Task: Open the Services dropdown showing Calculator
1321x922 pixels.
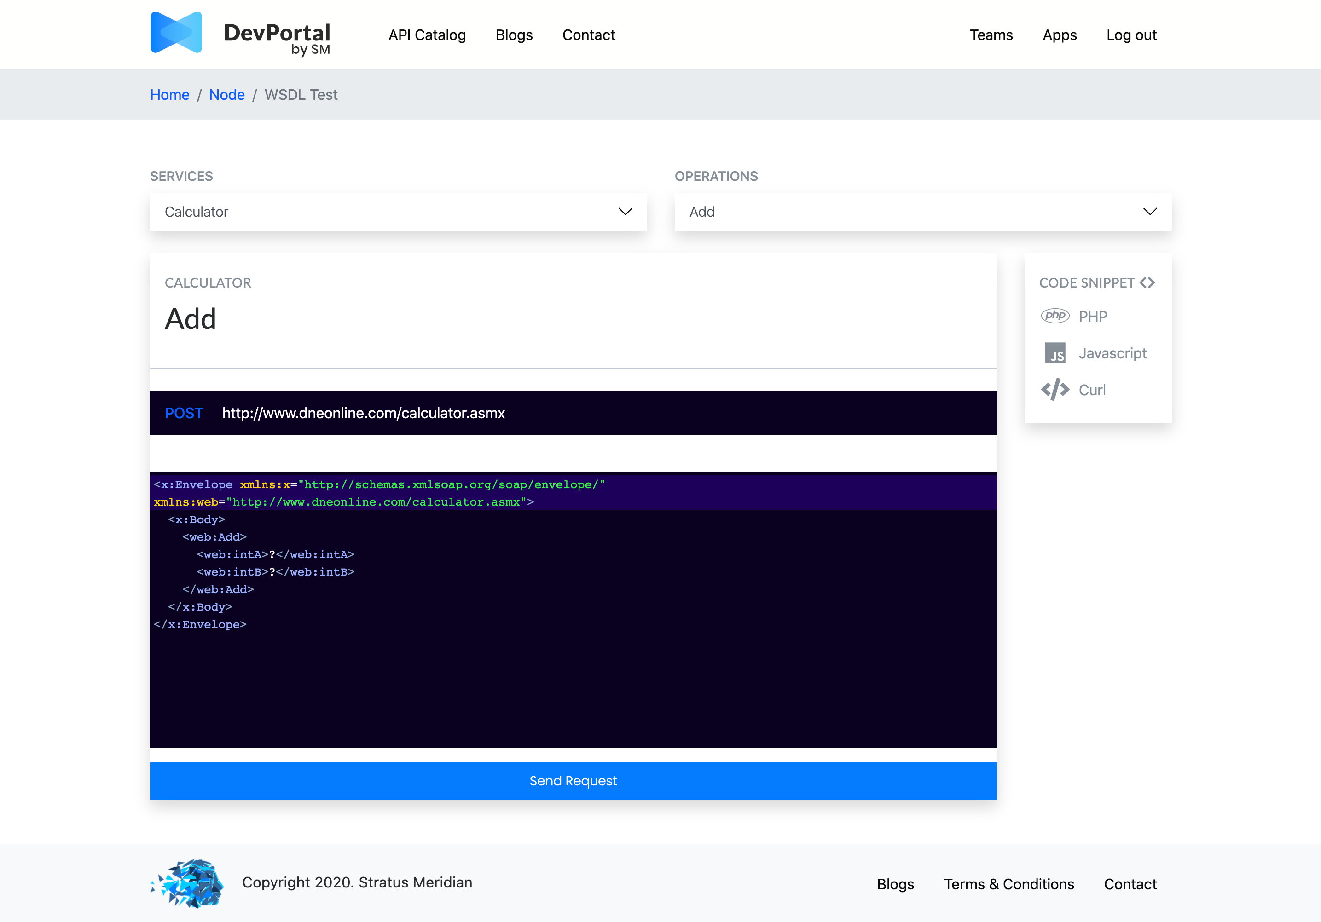Action: coord(398,212)
